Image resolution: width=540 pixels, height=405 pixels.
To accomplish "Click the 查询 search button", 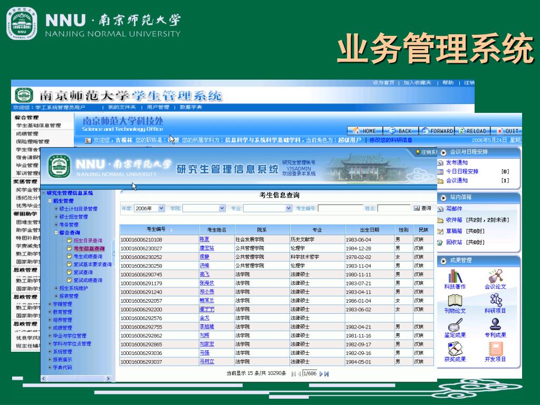I will (422, 208).
